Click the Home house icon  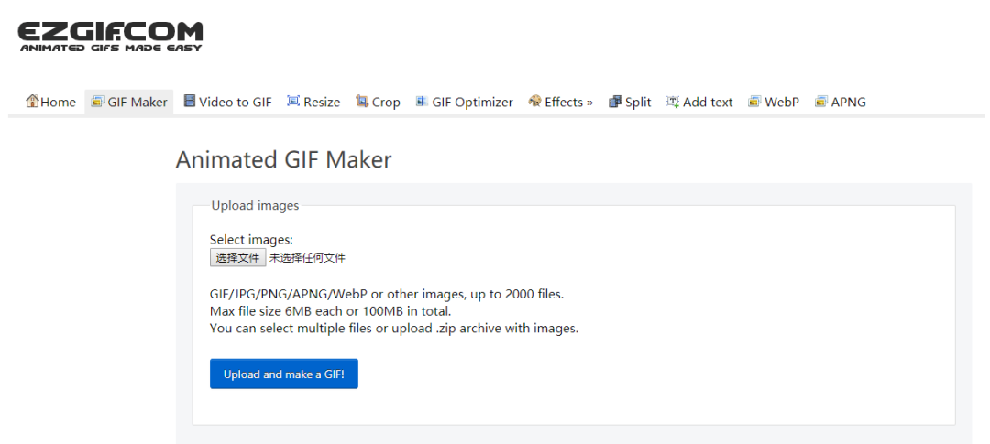click(x=32, y=101)
